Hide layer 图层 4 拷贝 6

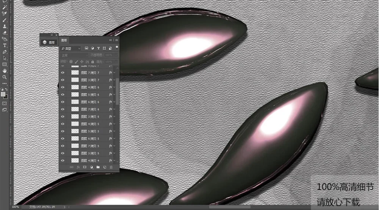coord(63,87)
